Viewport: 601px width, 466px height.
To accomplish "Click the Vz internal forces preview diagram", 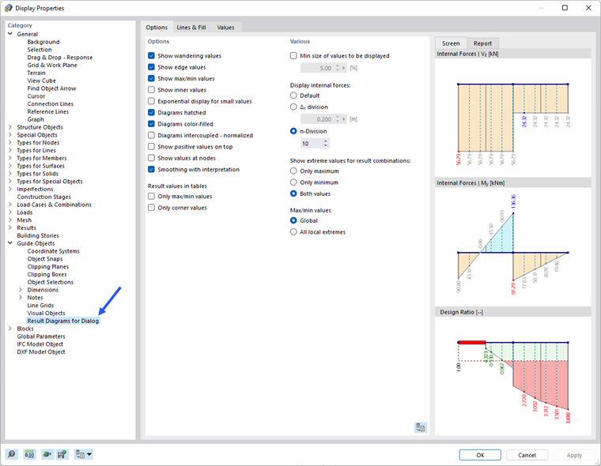I will click(x=513, y=118).
